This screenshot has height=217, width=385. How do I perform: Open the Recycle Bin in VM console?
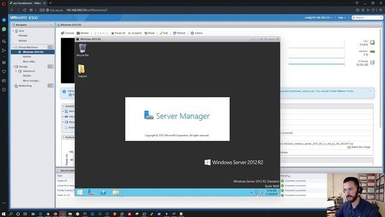point(82,50)
